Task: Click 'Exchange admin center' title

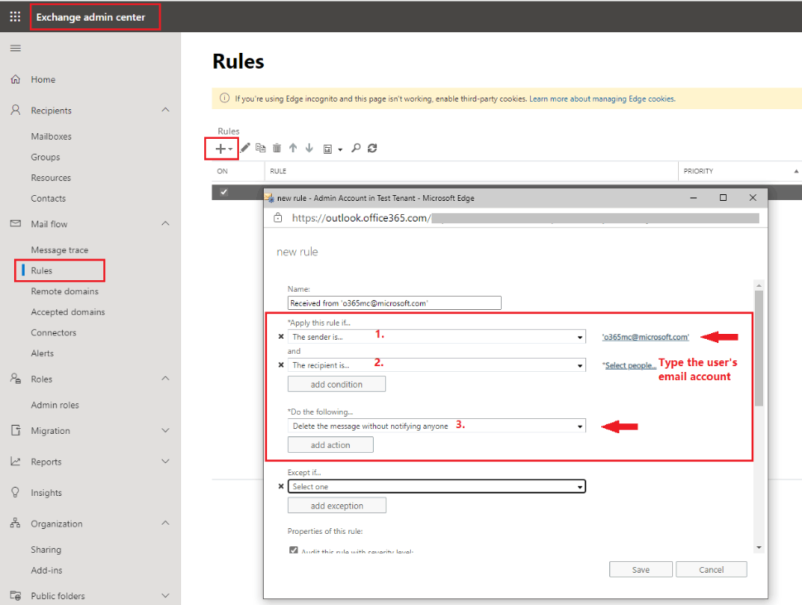Action: click(x=90, y=17)
